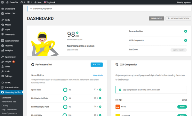This screenshot has height=116, width=192.
Task: Click the Hummingbird mascot illustration
Action: (x=44, y=44)
